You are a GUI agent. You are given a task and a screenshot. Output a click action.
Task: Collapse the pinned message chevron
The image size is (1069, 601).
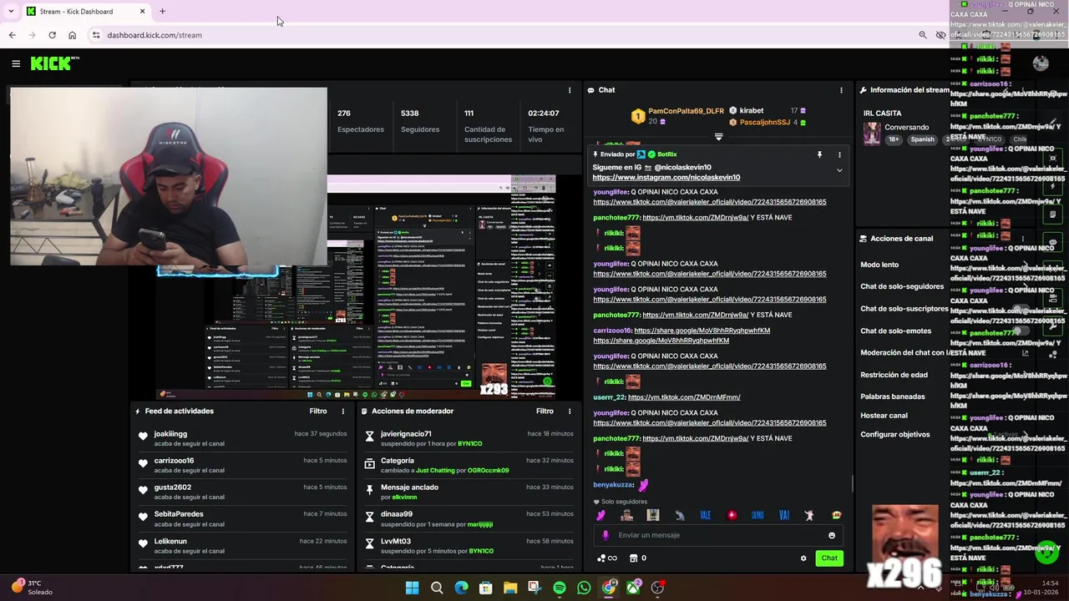[839, 171]
